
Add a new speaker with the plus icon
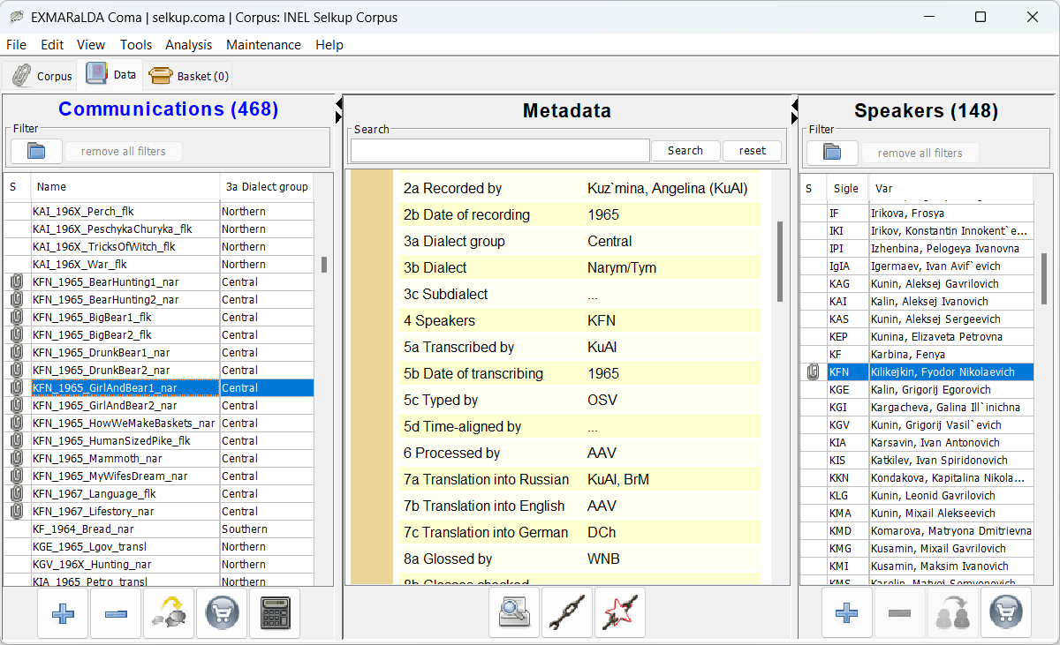847,611
